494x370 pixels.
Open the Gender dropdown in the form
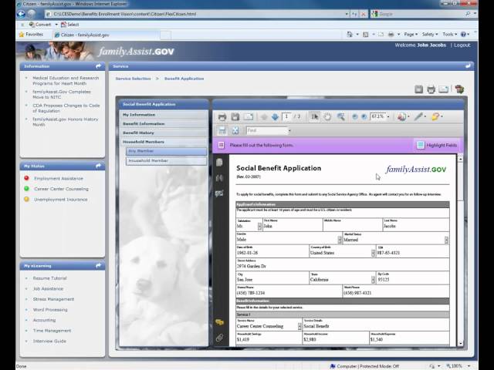(340, 240)
